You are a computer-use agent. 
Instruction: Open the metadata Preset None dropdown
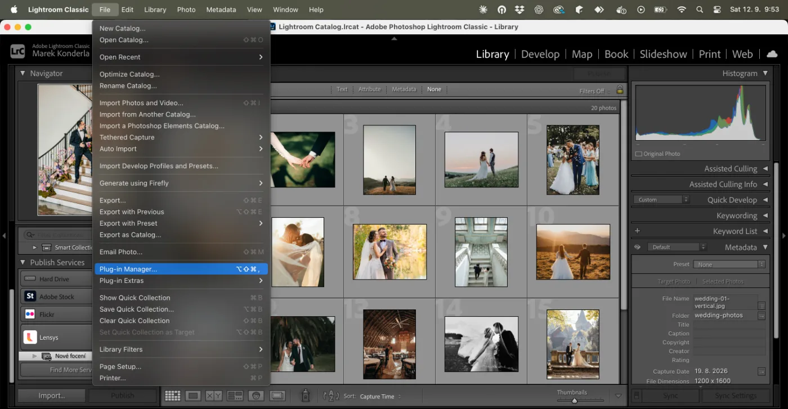729,264
